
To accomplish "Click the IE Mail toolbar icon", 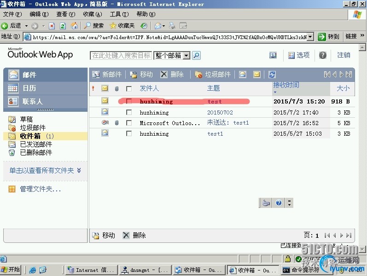I will tap(158, 26).
